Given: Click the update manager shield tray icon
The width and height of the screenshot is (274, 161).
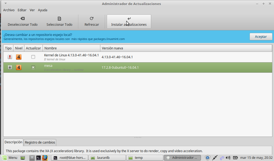Looking at the screenshot, I should point(207,158).
